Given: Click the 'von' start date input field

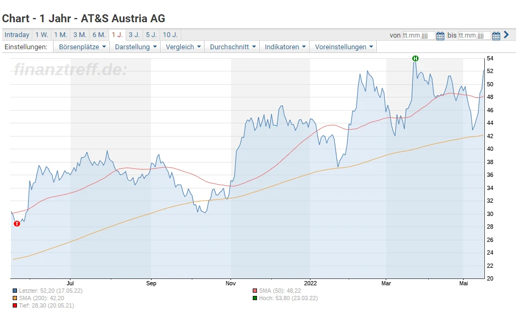Looking at the screenshot, I should point(419,35).
